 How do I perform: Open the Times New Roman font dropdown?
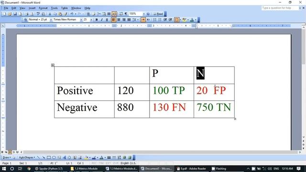(x=81, y=20)
